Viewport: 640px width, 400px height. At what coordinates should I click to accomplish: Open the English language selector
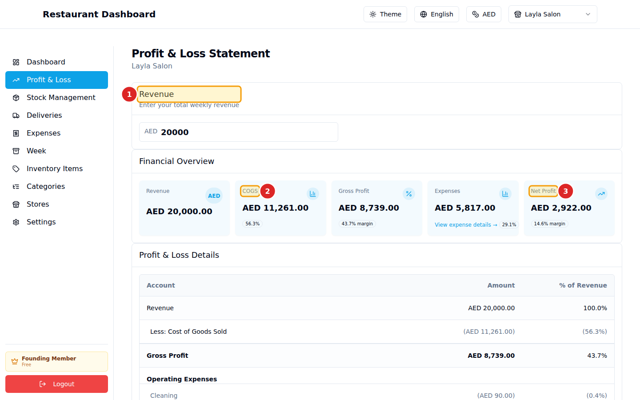(436, 14)
